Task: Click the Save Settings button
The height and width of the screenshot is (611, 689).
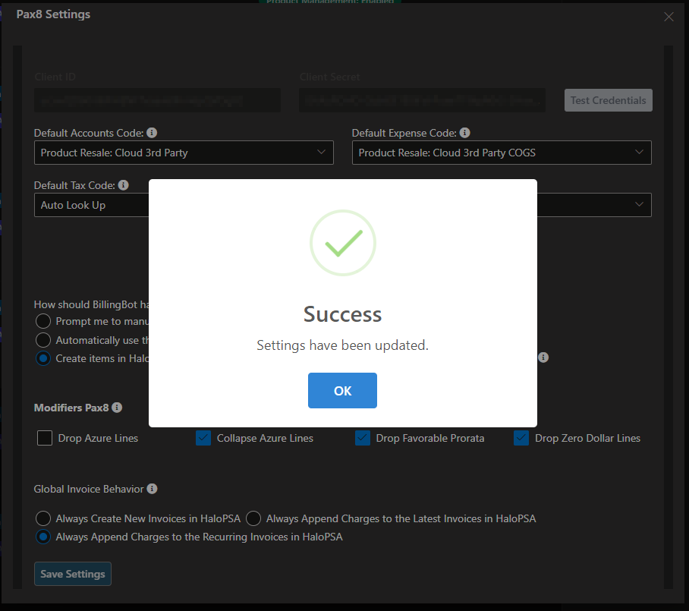Action: coord(73,574)
